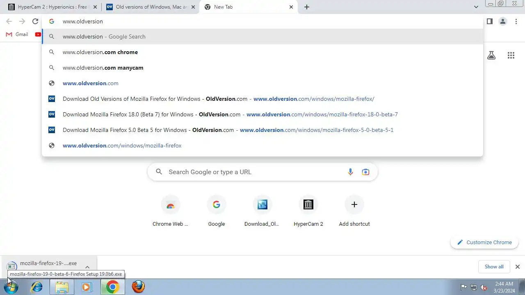
Task: Choose 'www.oldversion.com chrome' suggestion
Action: click(x=262, y=52)
